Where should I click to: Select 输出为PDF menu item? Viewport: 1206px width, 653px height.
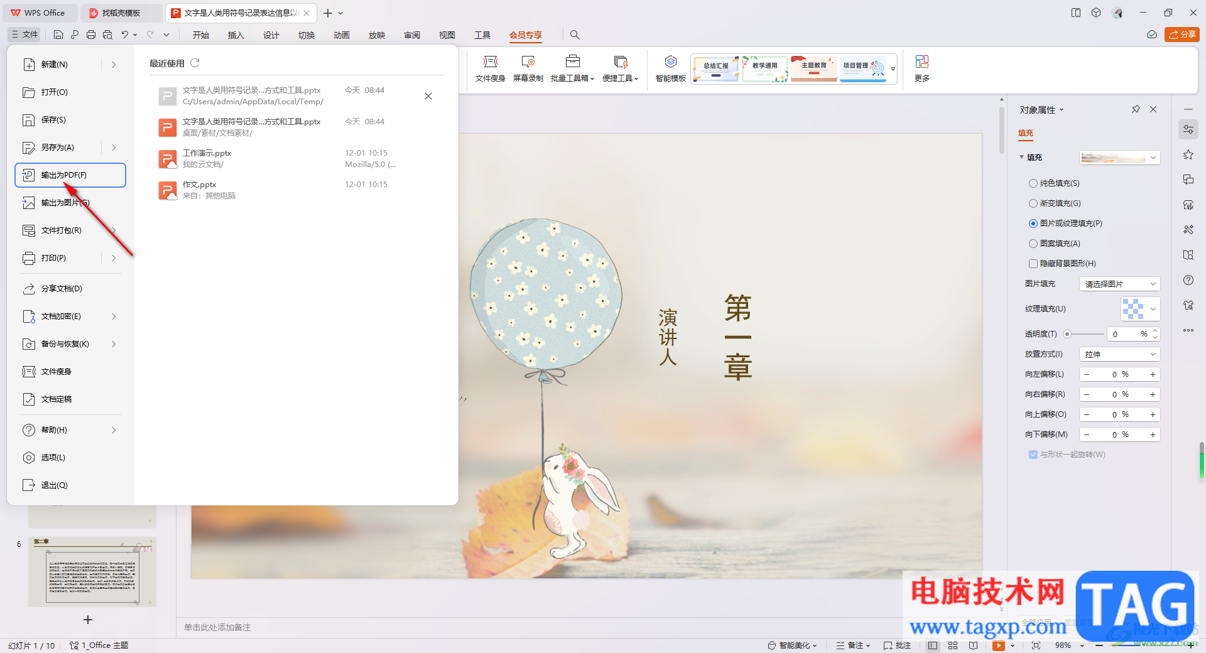70,175
